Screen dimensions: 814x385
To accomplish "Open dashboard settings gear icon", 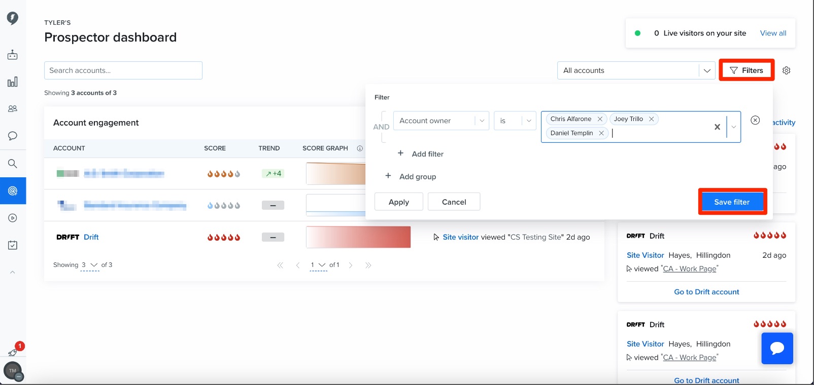I will coord(787,70).
